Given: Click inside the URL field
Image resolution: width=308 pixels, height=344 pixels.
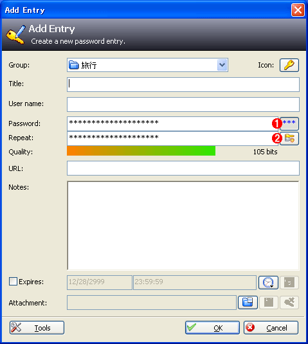Looking at the screenshot, I should (183, 168).
